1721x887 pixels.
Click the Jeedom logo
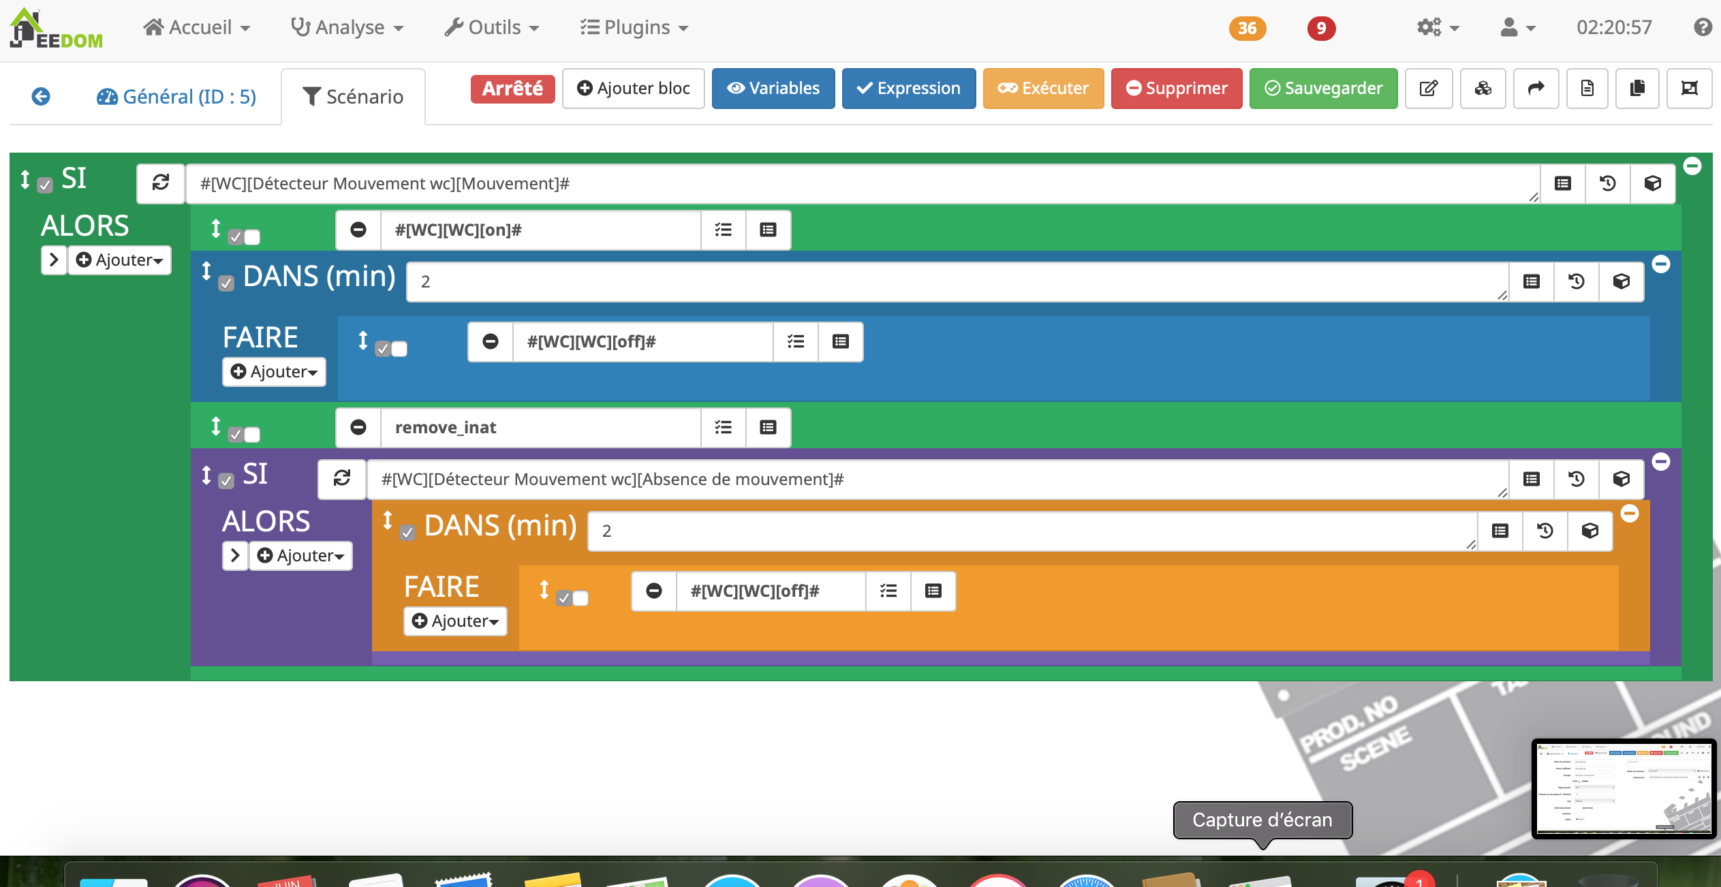[x=56, y=29]
